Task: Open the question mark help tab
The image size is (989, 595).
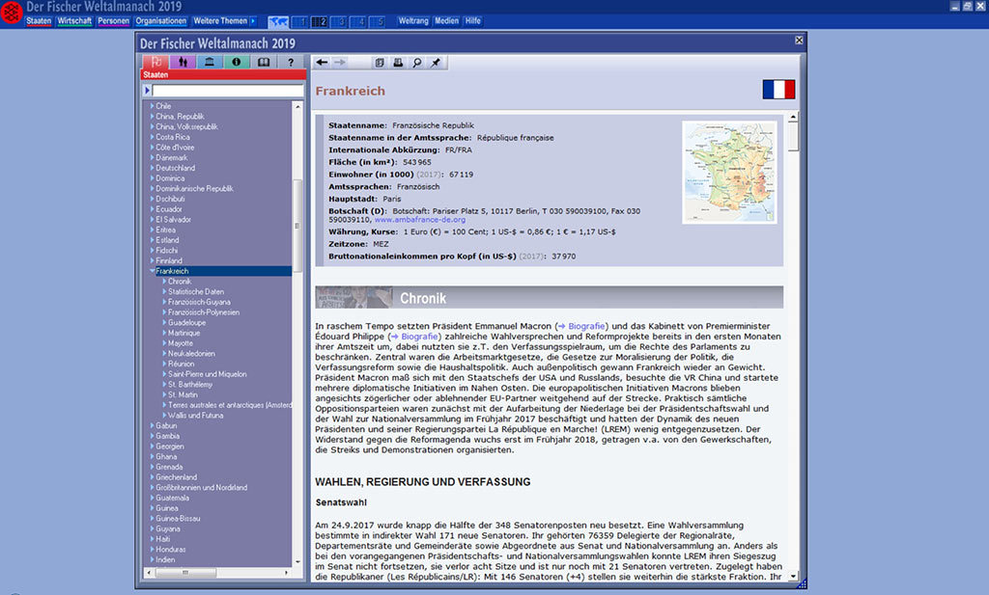Action: [x=291, y=62]
